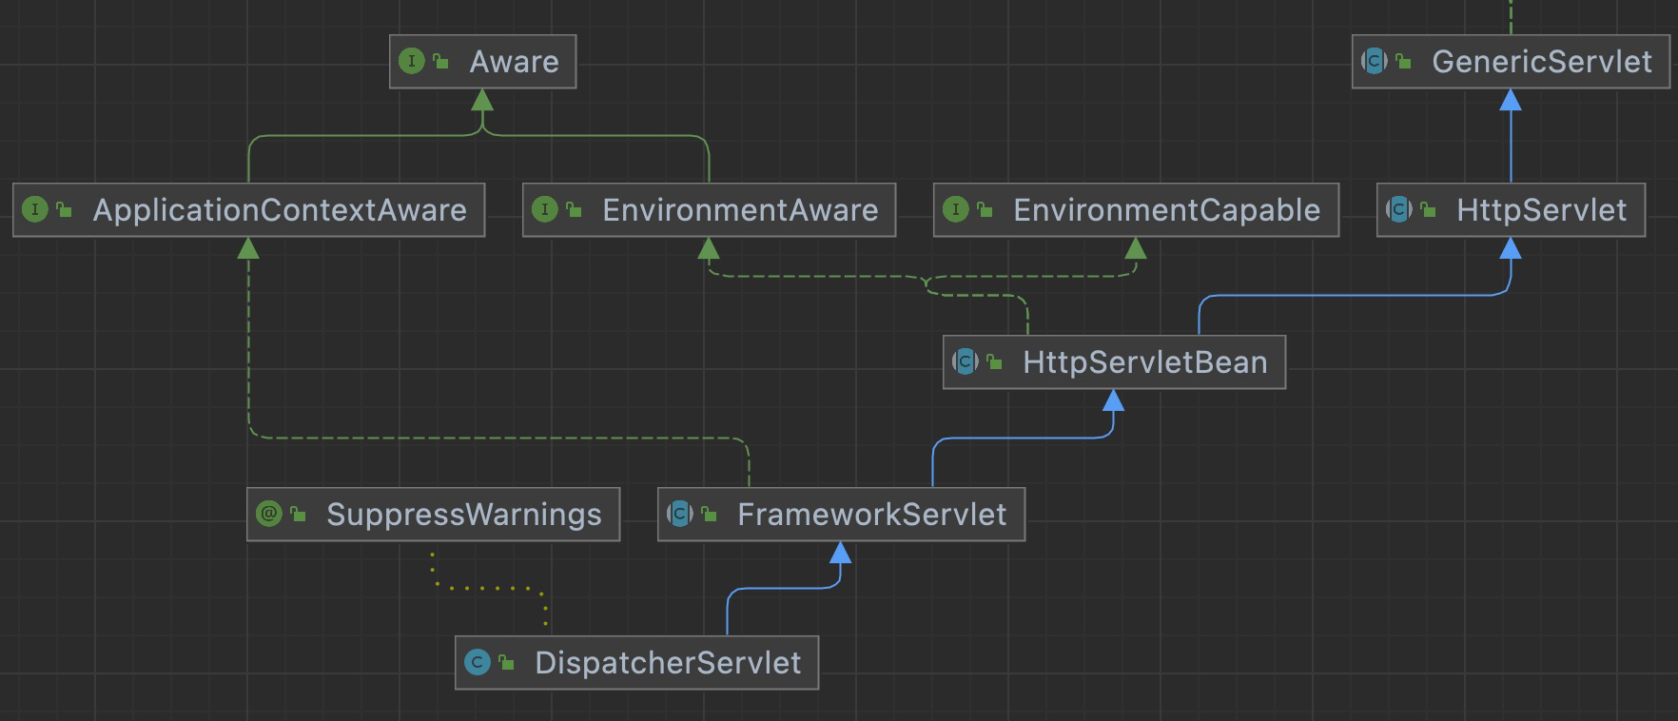Click the lock icon beside ApplicationContextAware
Screen dimensions: 1678x721
coord(65,210)
